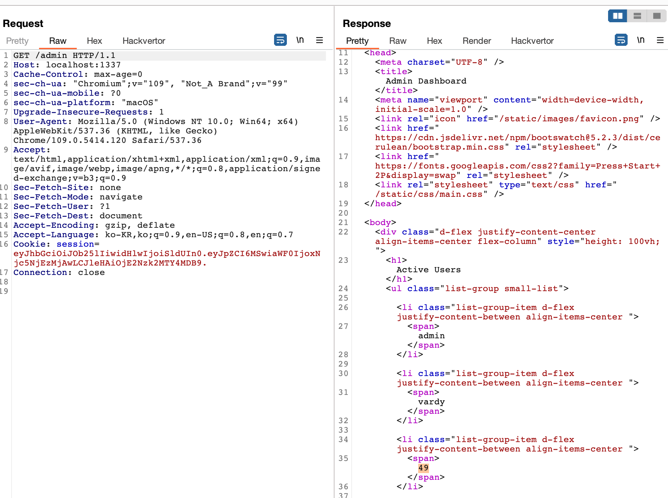The height and width of the screenshot is (498, 668).
Task: Toggle word wrap icon in Response panel
Action: pos(621,40)
